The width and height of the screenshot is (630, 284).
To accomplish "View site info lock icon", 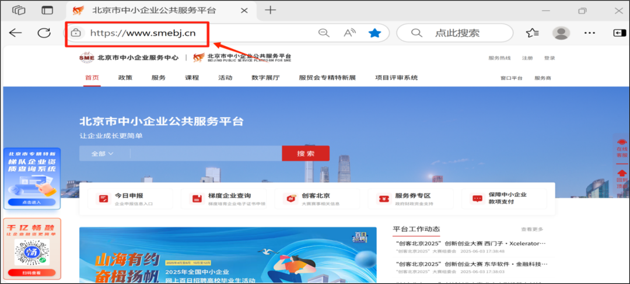I will click(x=76, y=33).
